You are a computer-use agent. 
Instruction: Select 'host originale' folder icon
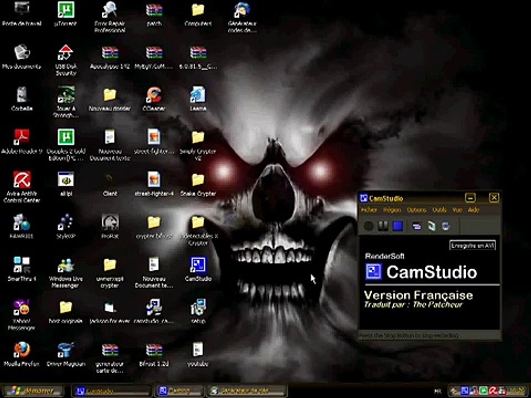[66, 312]
